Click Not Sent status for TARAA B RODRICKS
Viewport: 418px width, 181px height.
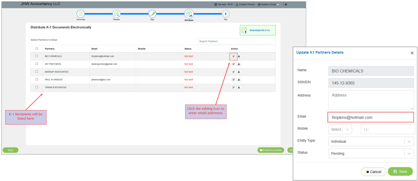[189, 88]
